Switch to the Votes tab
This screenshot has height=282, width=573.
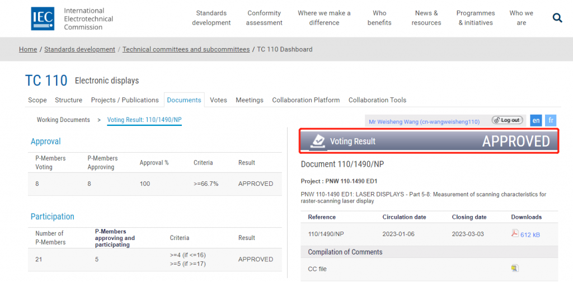[218, 100]
